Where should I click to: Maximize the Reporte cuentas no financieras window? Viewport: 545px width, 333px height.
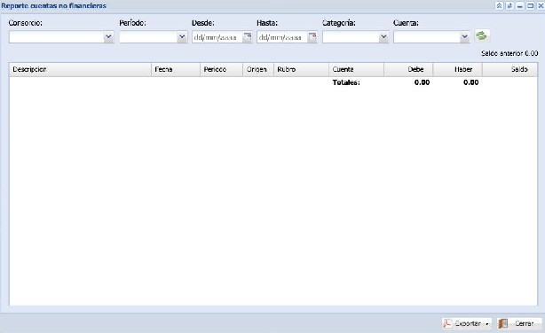point(531,5)
